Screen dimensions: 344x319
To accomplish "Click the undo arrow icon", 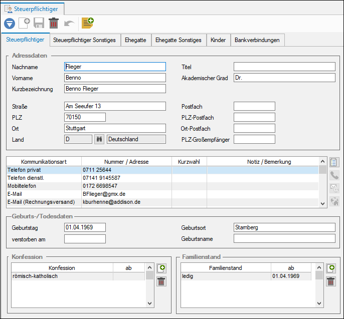I will click(x=69, y=24).
